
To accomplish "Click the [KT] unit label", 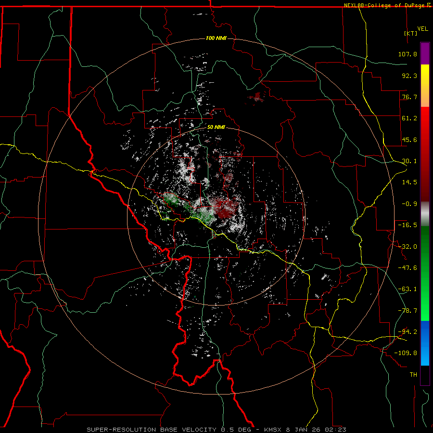I will coord(411,33).
